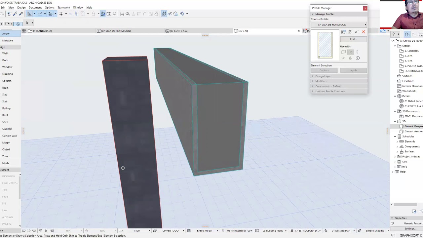Toggle Project Map view in Navigator
This screenshot has width=423, height=238.
coord(407,34)
